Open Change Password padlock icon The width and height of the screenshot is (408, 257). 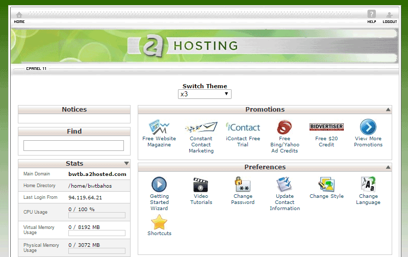click(x=243, y=185)
